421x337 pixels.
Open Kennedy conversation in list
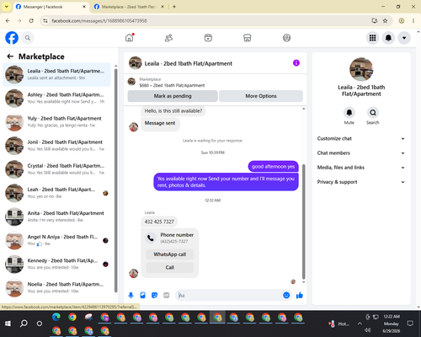pos(56,264)
